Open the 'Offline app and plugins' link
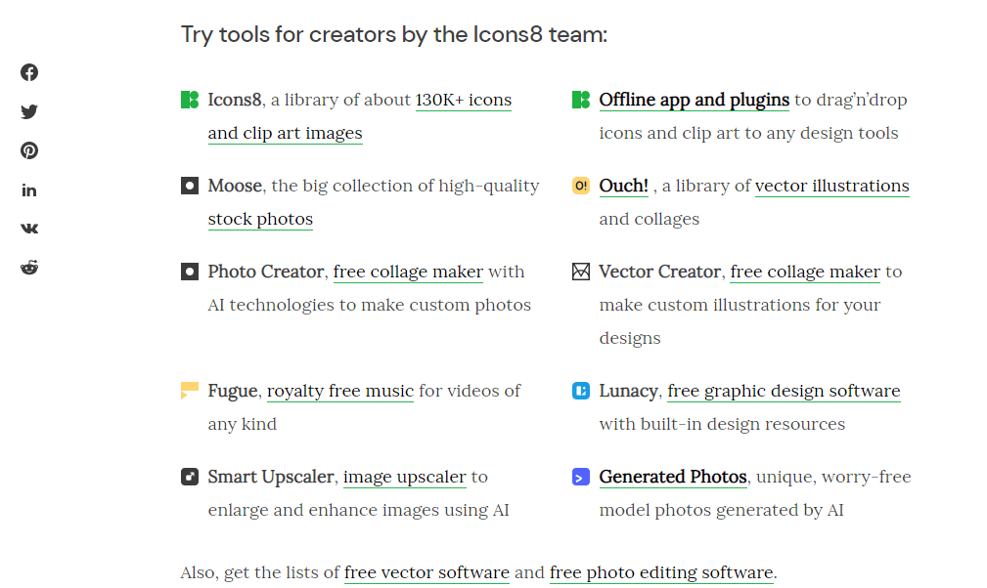This screenshot has height=588, width=987. (695, 101)
